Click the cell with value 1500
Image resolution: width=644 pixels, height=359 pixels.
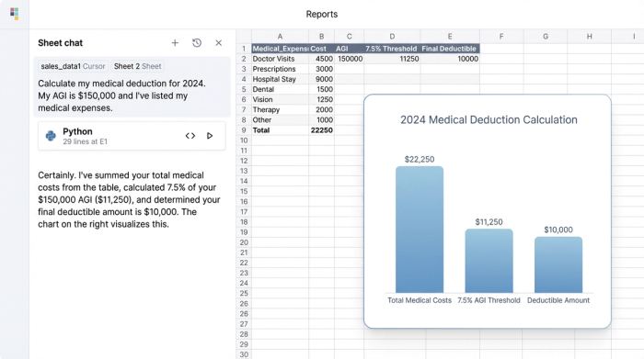click(322, 90)
